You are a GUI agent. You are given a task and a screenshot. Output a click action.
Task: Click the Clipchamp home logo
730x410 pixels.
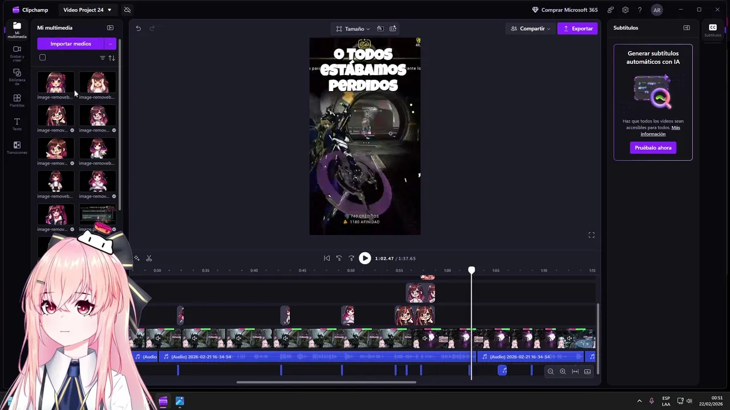[x=30, y=10]
